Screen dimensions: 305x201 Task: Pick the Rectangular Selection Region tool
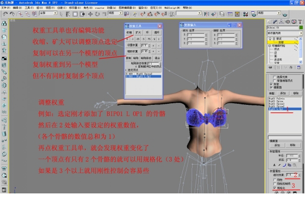tap(75, 14)
